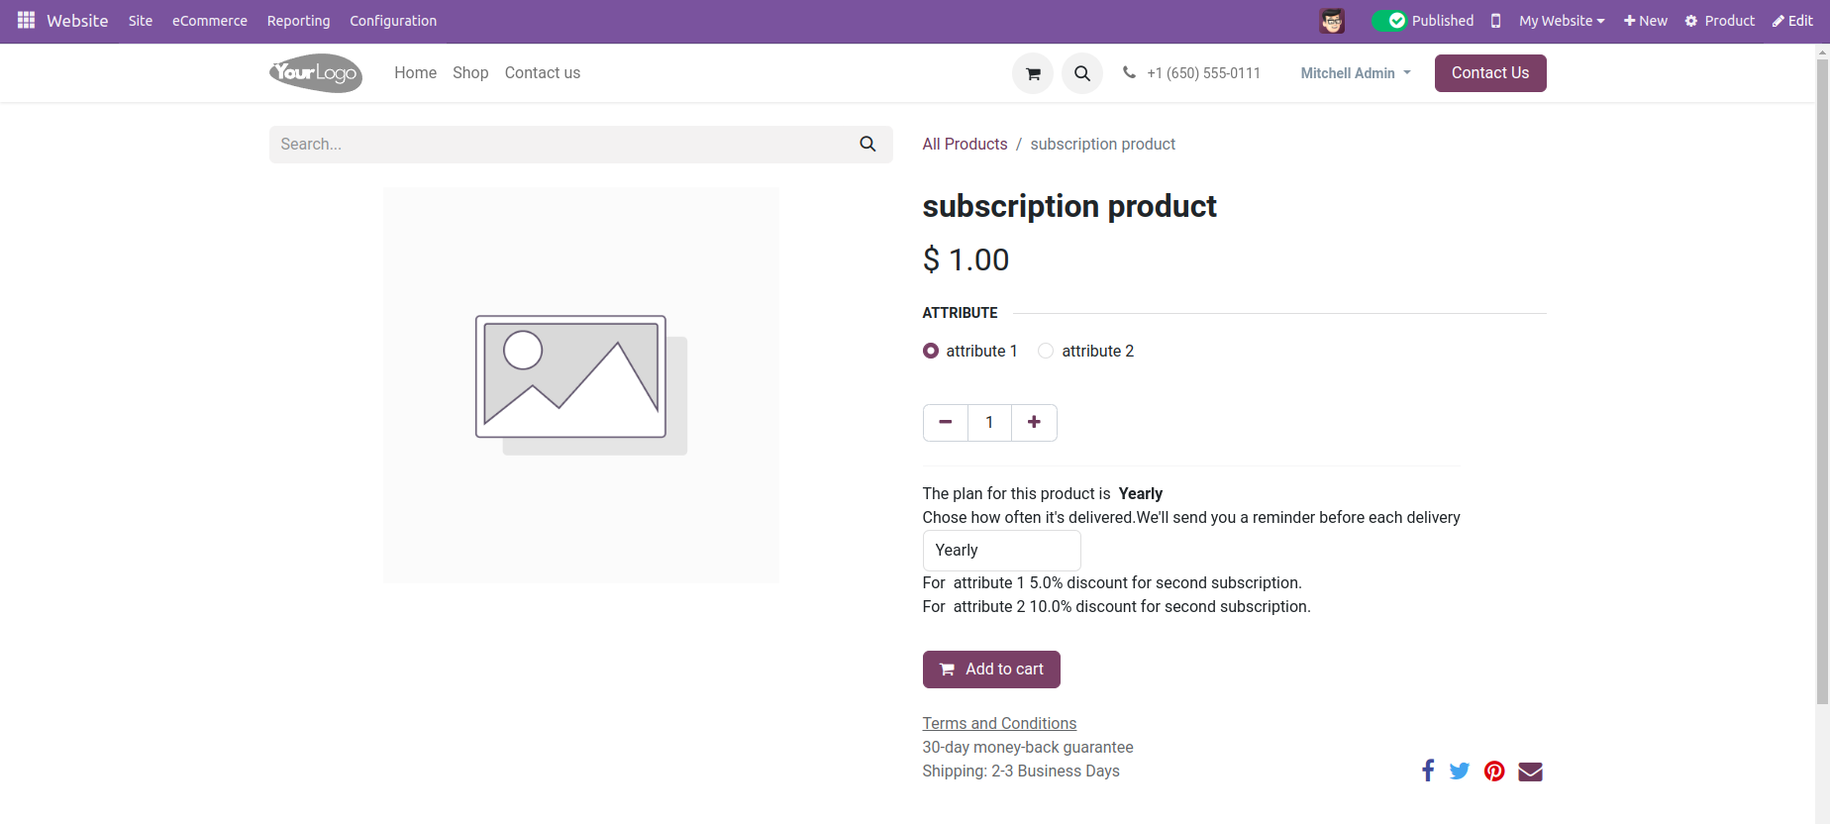This screenshot has height=824, width=1830.
Task: Open the Yearly plan selection dropdown
Action: click(x=1001, y=551)
